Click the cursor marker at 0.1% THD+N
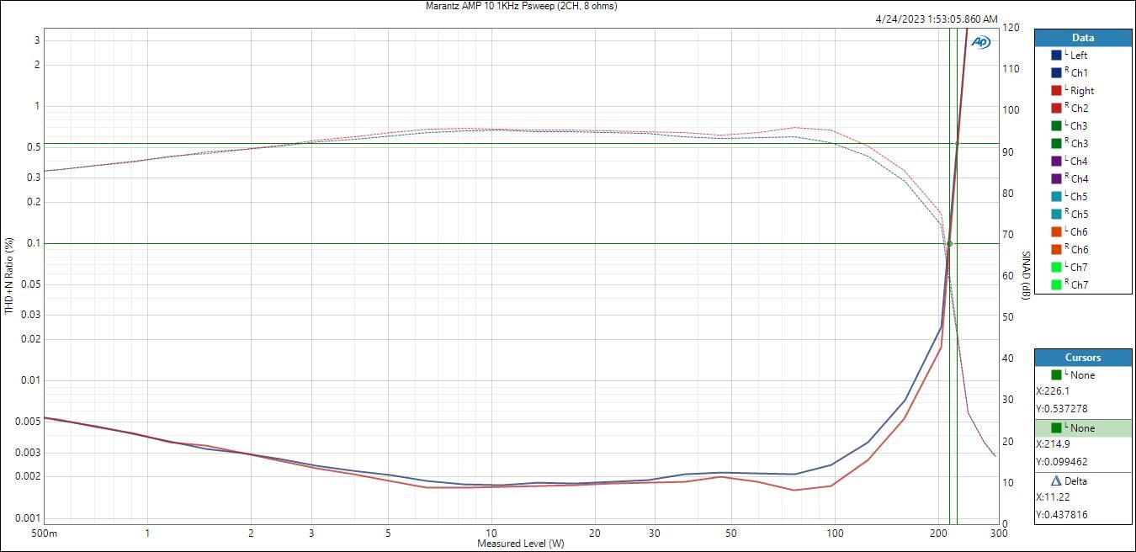The image size is (1136, 552). tap(950, 244)
